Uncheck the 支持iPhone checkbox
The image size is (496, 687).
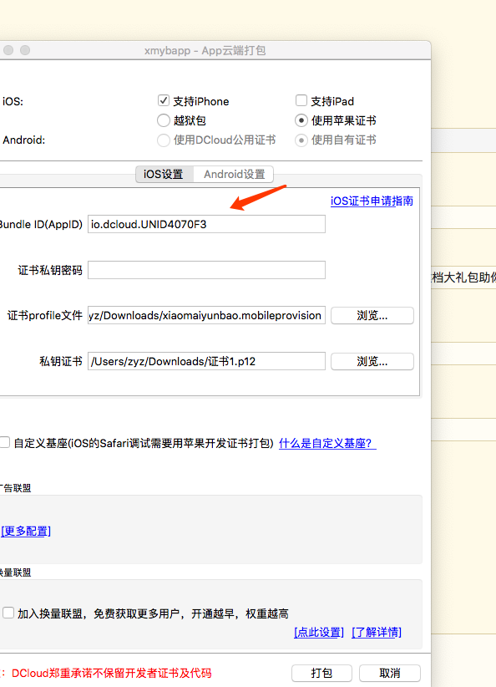(164, 101)
